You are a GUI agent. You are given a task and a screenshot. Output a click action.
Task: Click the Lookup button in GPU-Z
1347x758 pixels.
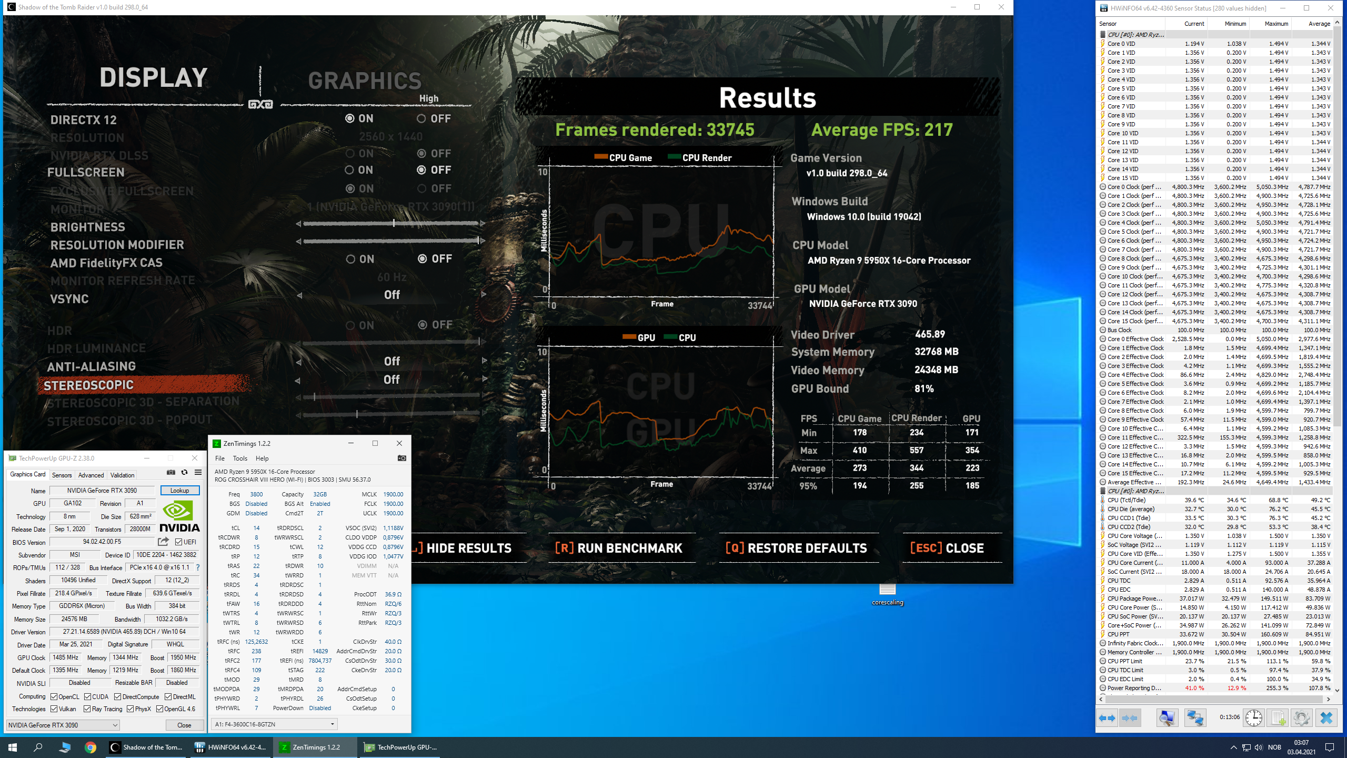pyautogui.click(x=179, y=490)
